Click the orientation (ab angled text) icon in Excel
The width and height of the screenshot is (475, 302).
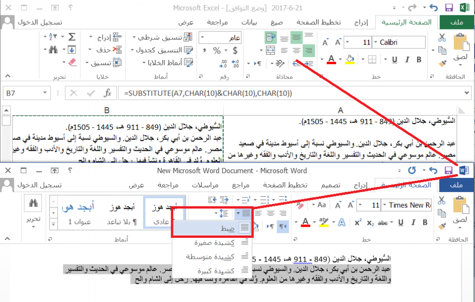pos(280,63)
